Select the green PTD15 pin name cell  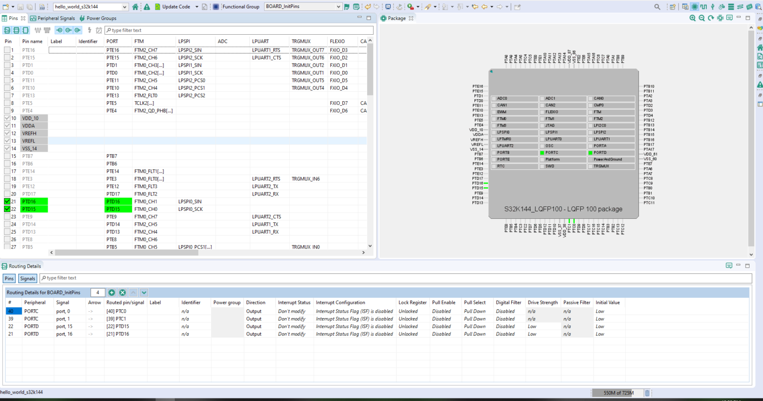click(34, 209)
